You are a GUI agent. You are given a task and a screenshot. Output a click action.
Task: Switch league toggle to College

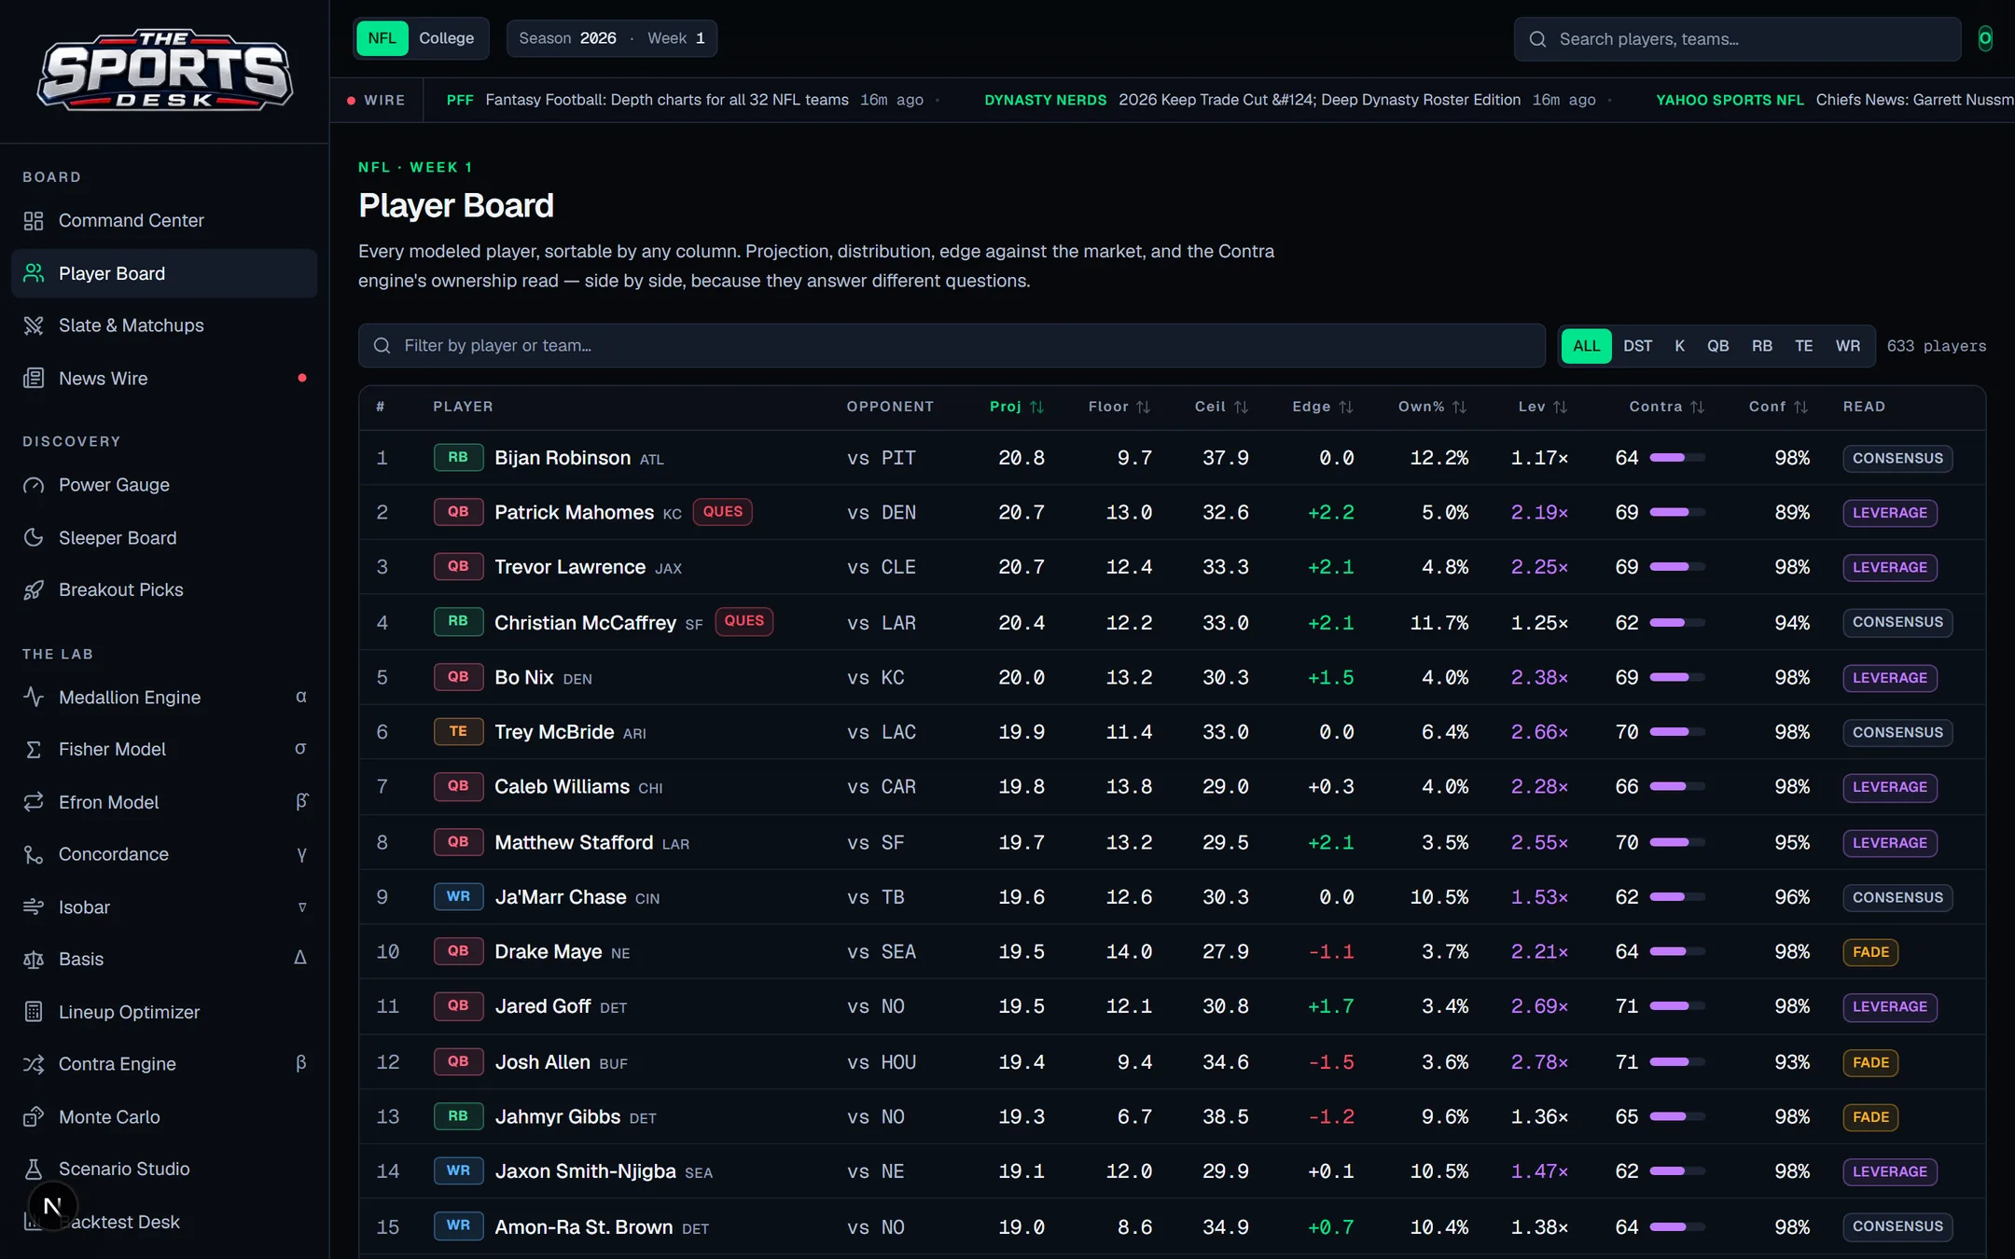446,38
